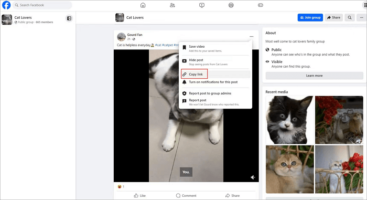Open black and white kitten media thumbnail
Viewport: 367px width, 200px height.
[x=290, y=120]
